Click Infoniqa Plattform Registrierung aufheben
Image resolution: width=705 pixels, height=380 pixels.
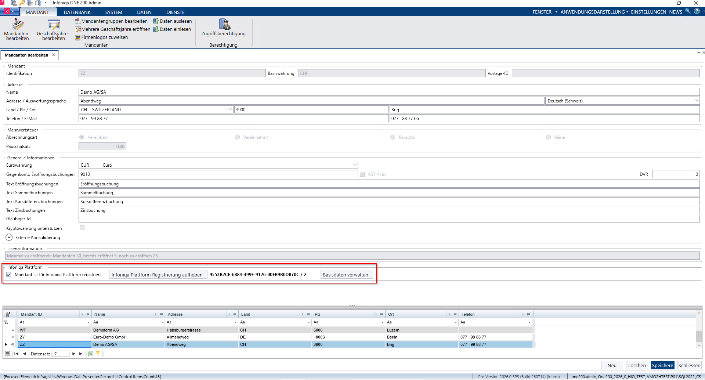point(157,275)
